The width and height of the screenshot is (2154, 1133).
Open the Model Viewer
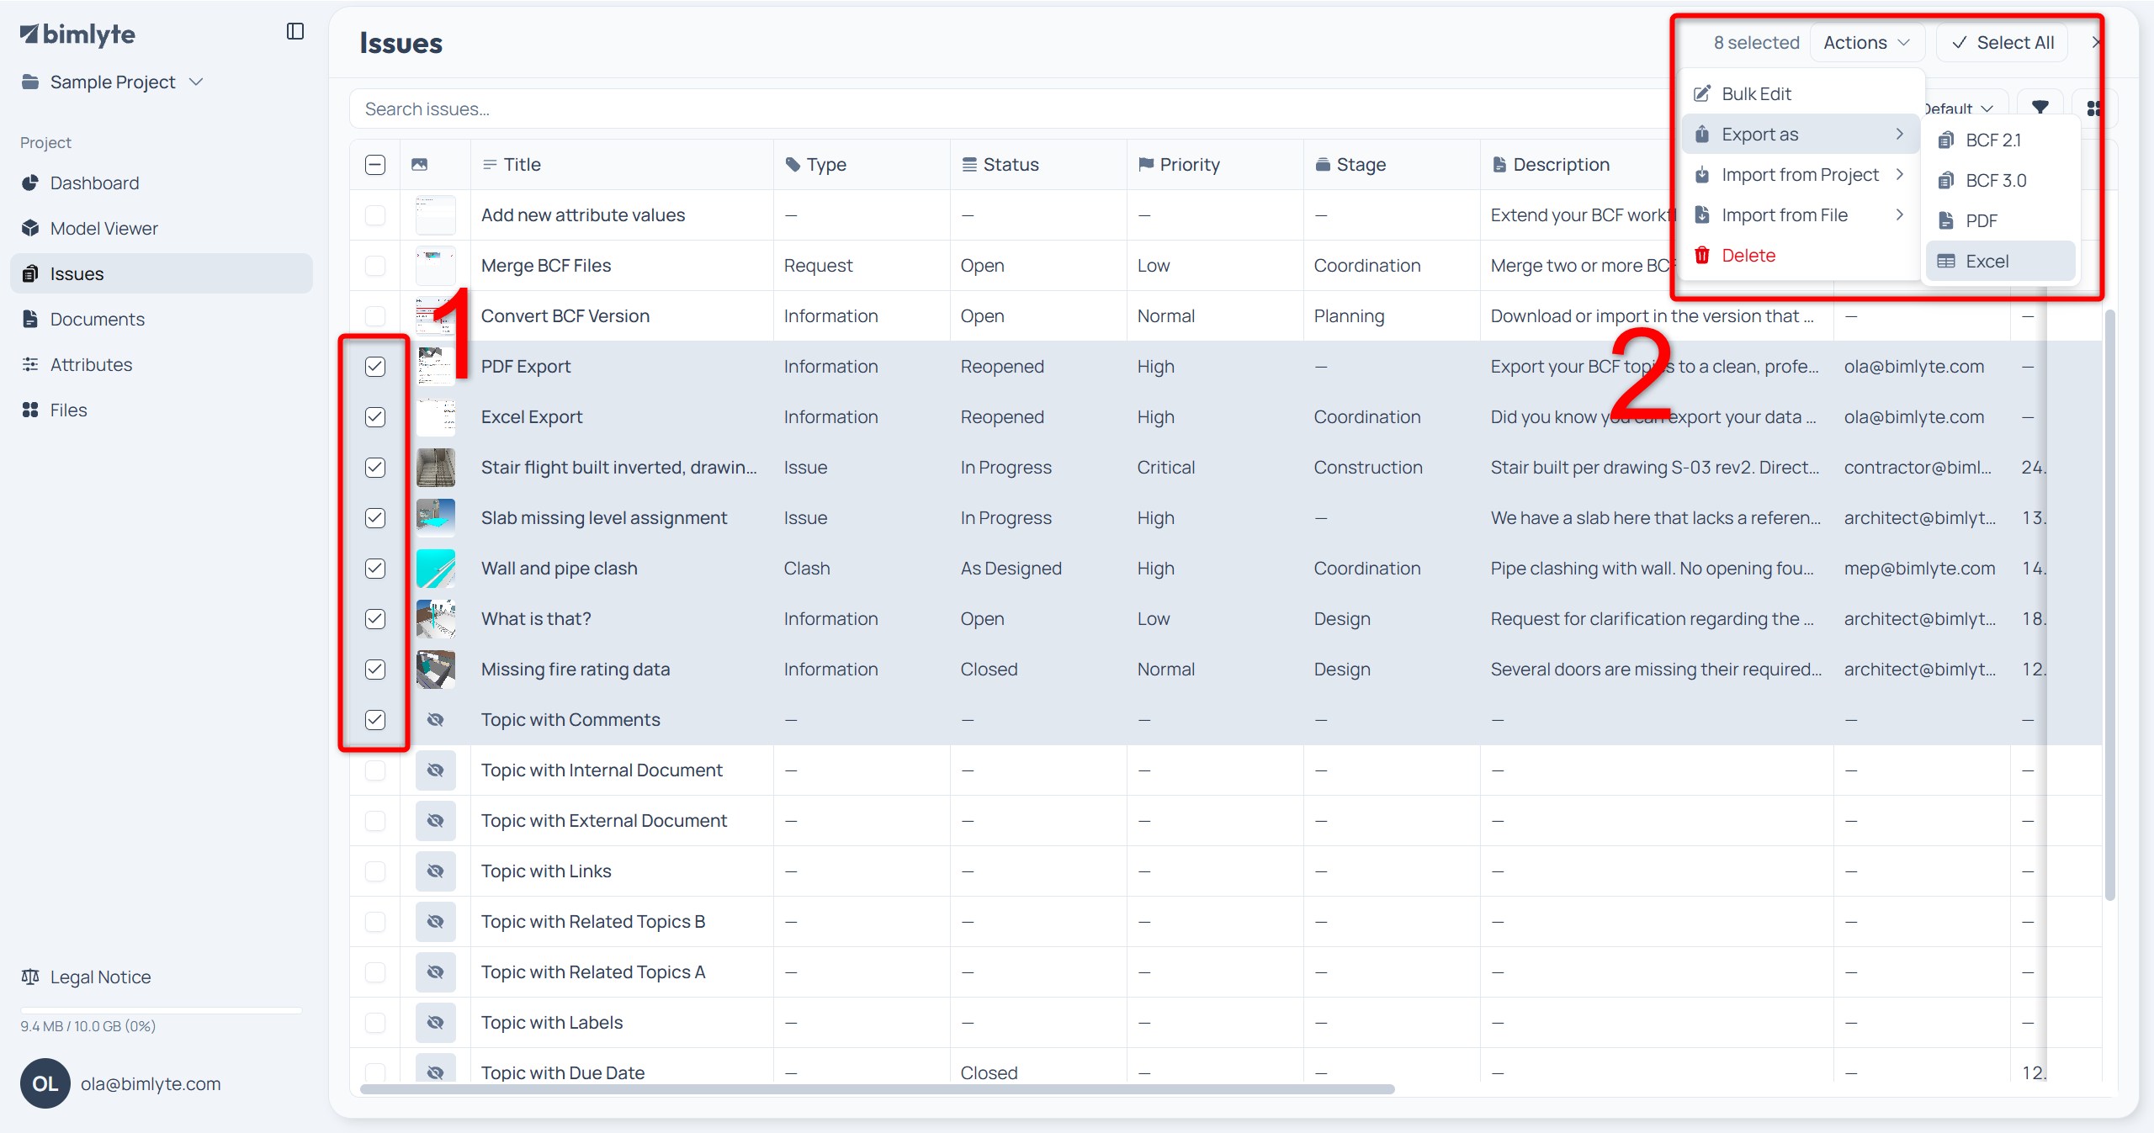click(x=162, y=228)
